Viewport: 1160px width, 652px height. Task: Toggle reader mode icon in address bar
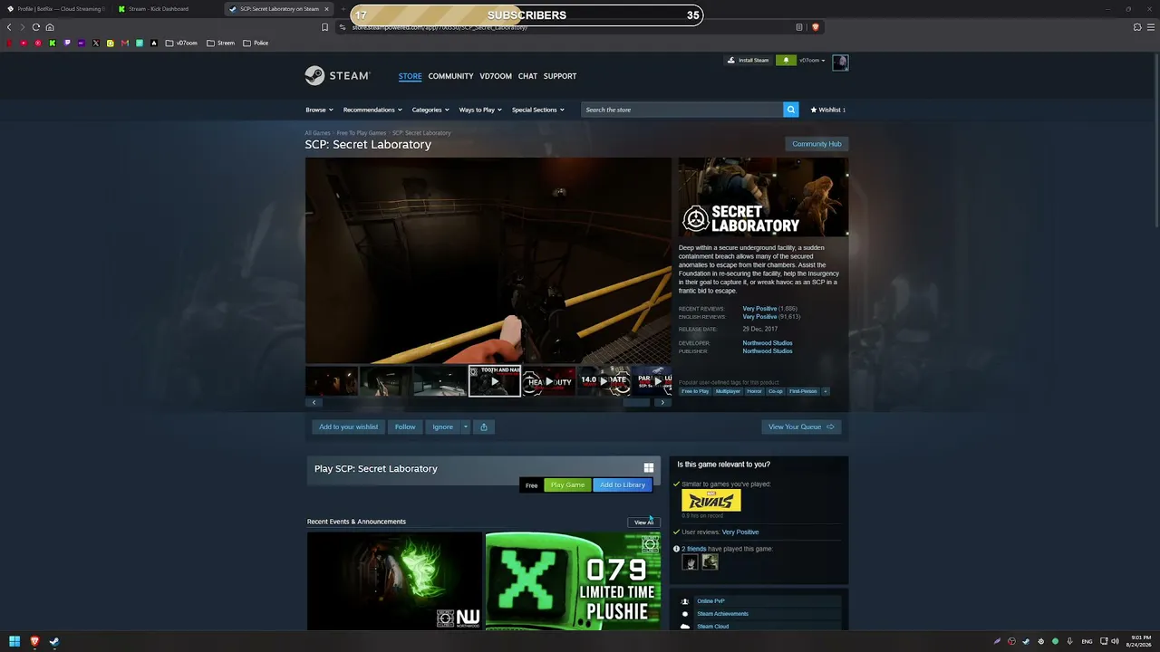(799, 27)
